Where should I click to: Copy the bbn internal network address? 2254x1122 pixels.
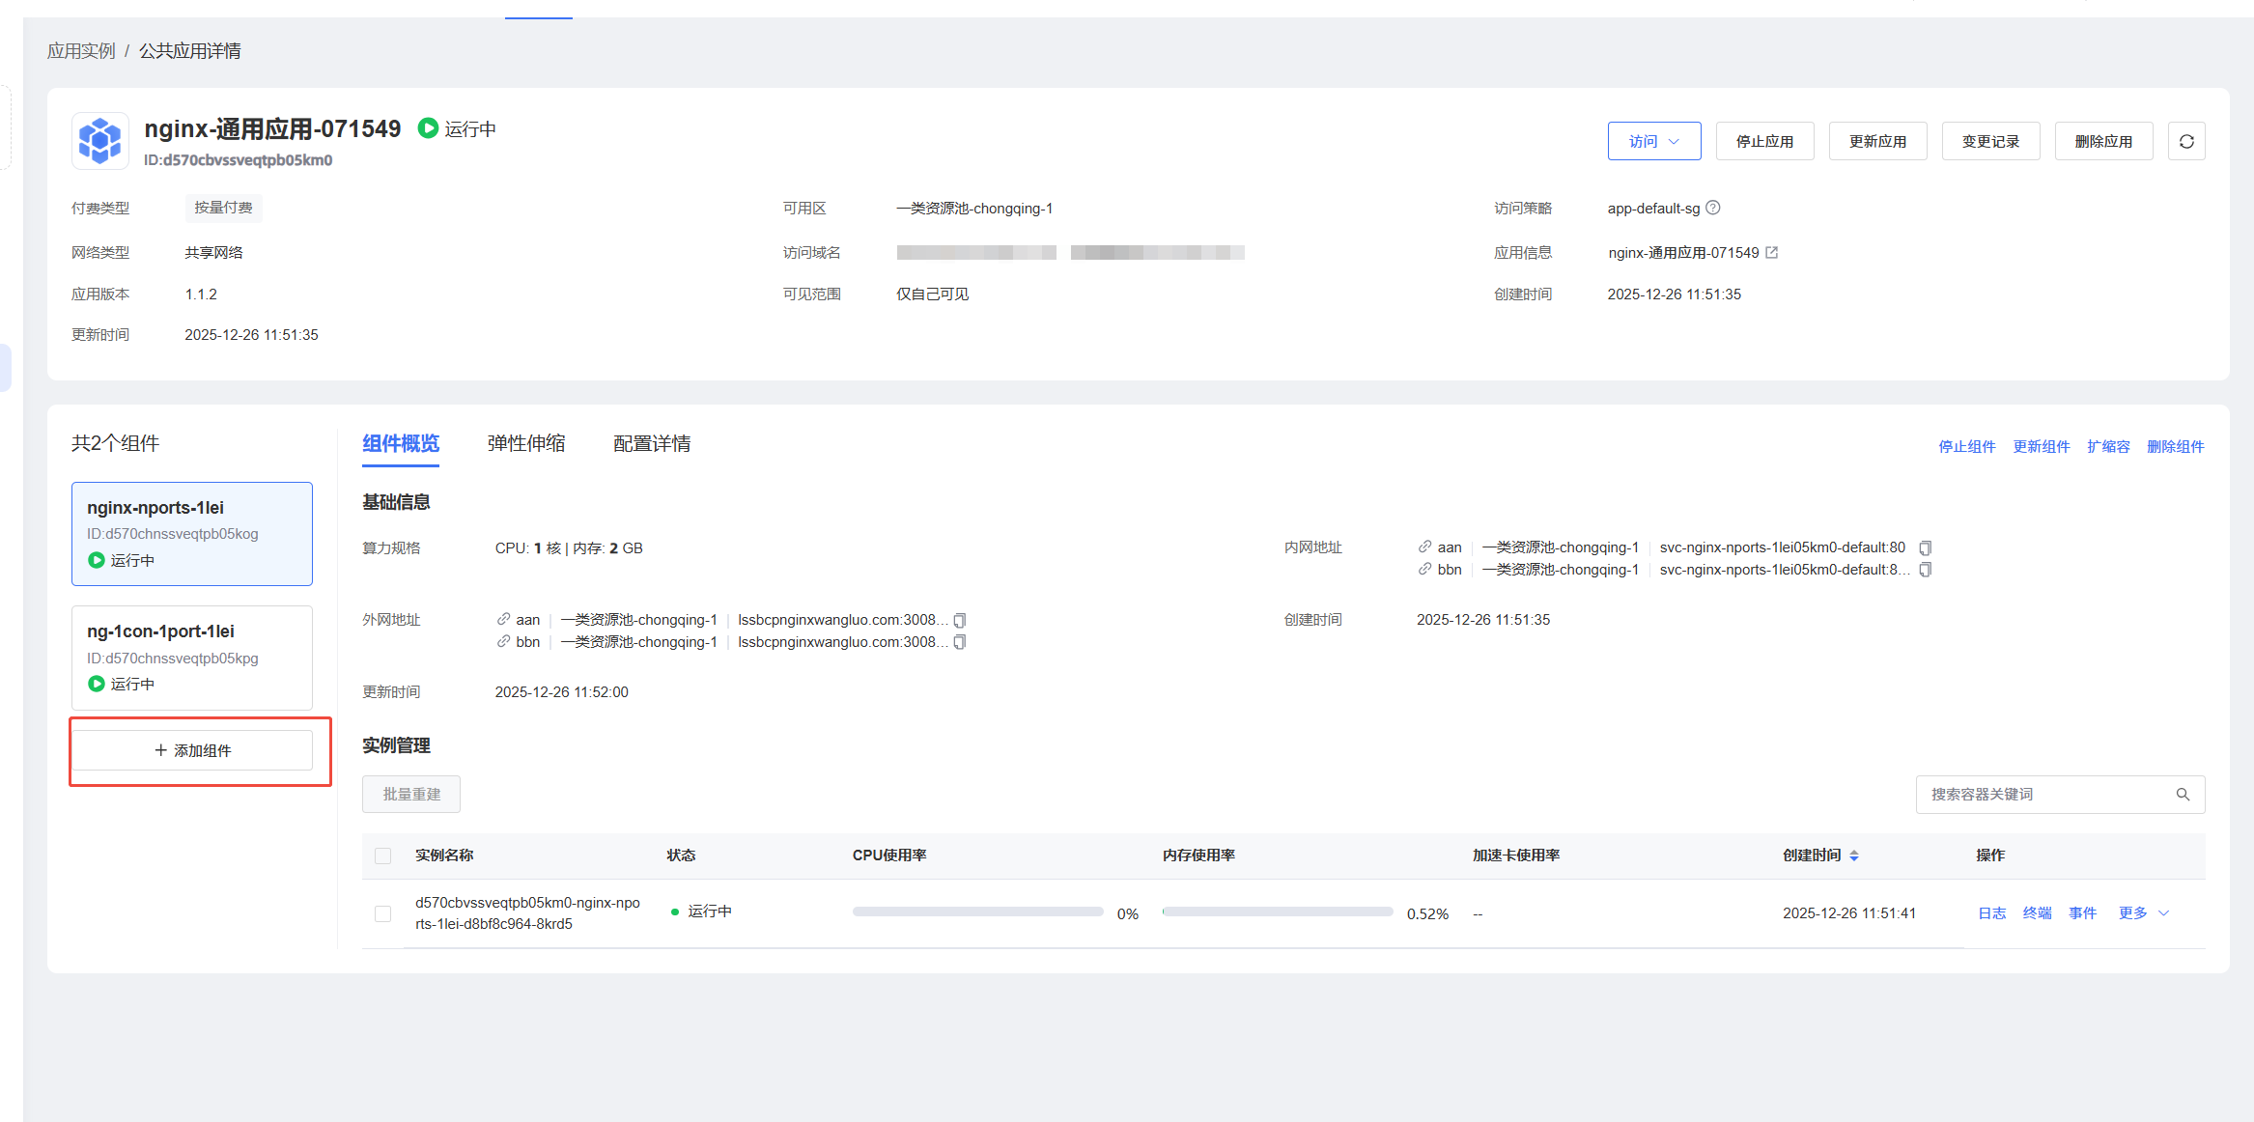coord(1925,570)
